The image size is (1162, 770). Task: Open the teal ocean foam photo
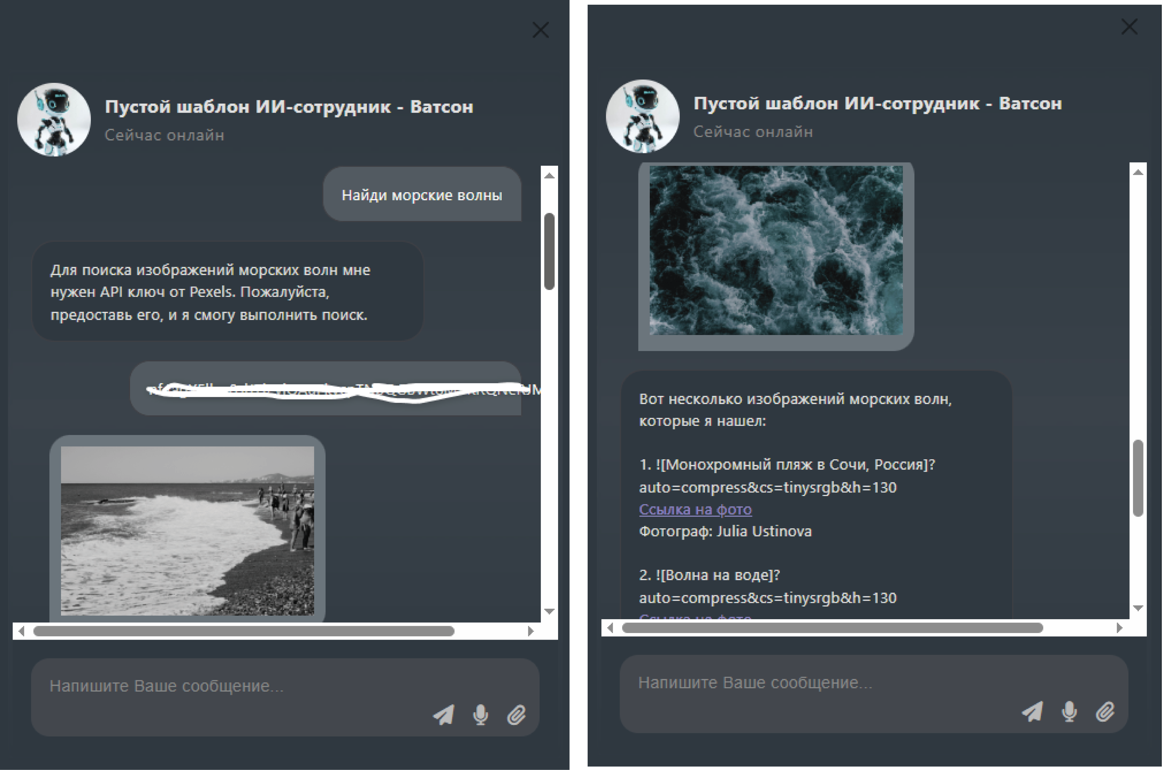tap(776, 250)
